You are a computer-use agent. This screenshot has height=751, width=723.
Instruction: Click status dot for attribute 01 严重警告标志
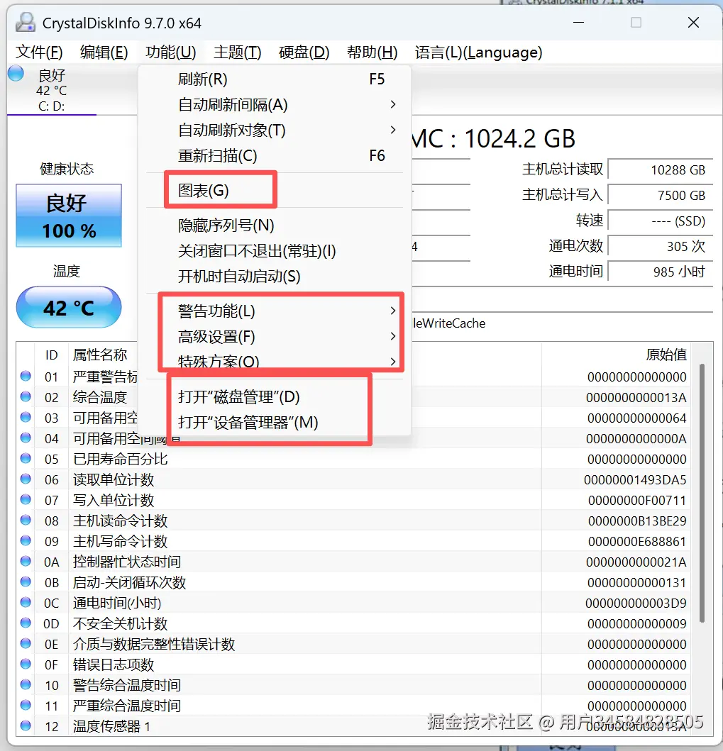26,376
